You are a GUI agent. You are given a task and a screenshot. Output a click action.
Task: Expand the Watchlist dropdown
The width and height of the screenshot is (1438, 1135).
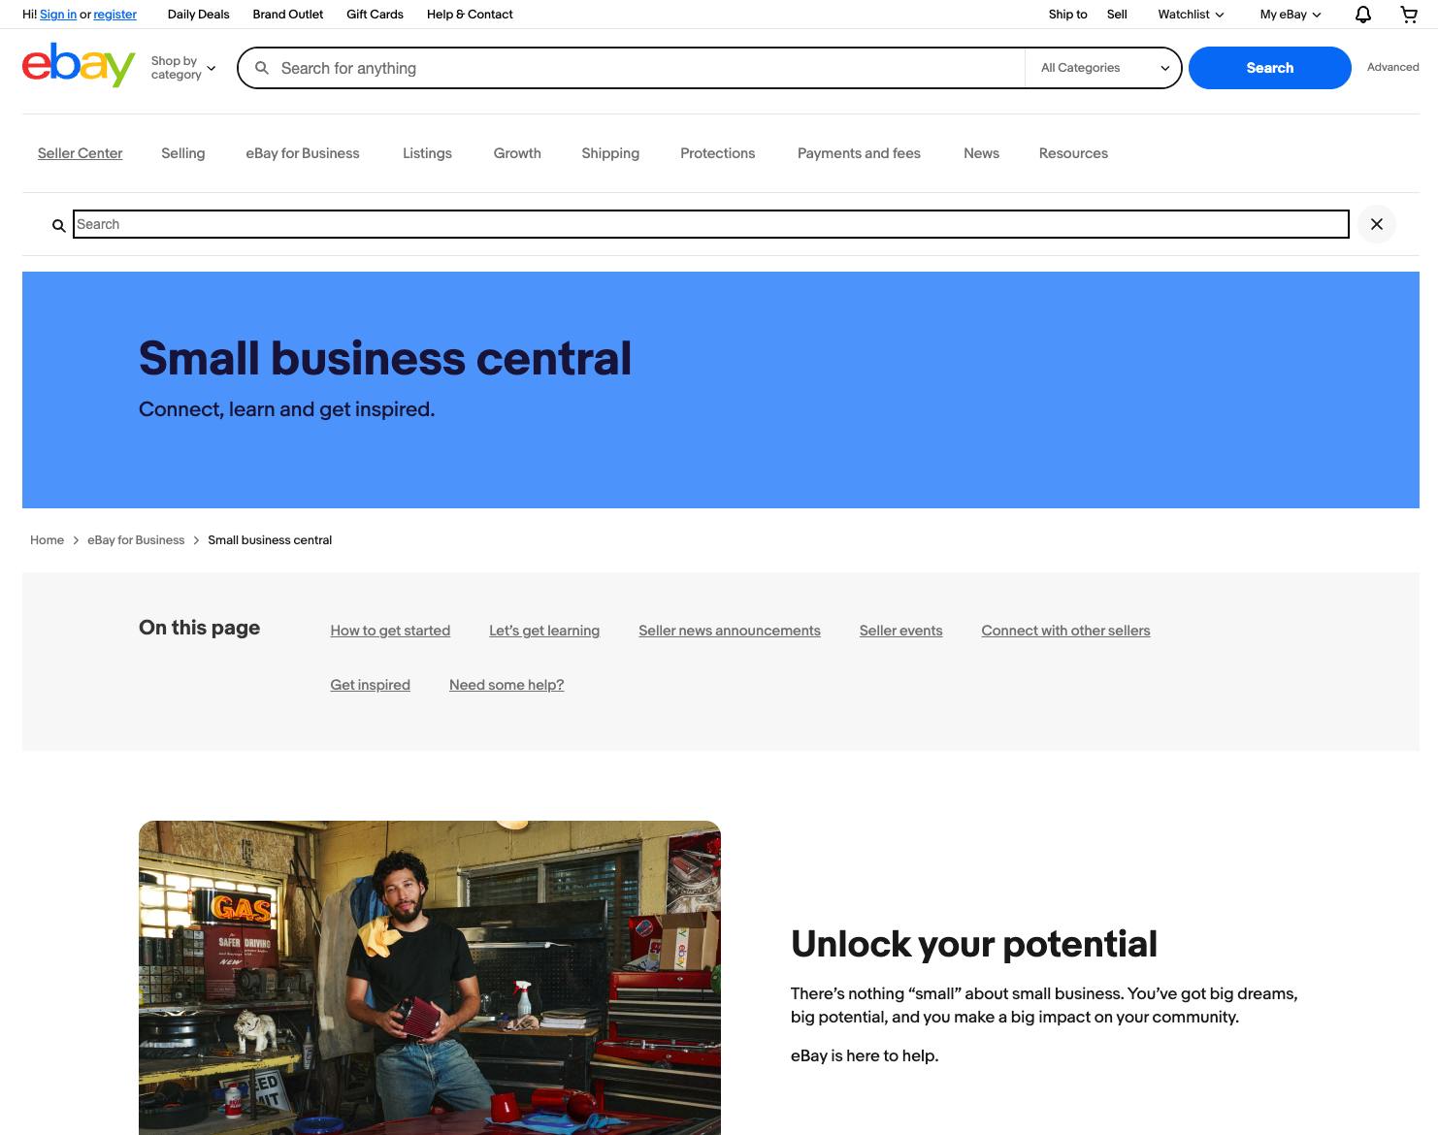[x=1190, y=14]
